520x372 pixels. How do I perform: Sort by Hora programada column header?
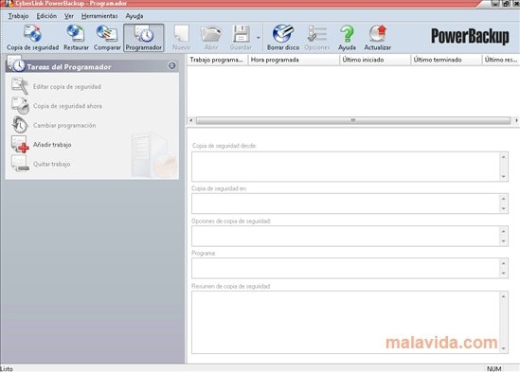(x=294, y=60)
